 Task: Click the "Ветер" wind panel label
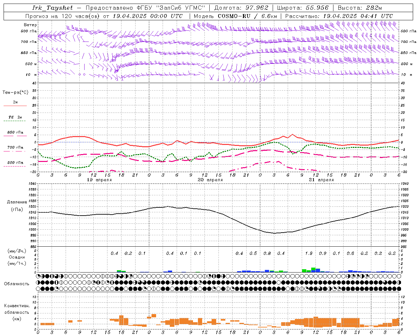[x=30, y=25]
